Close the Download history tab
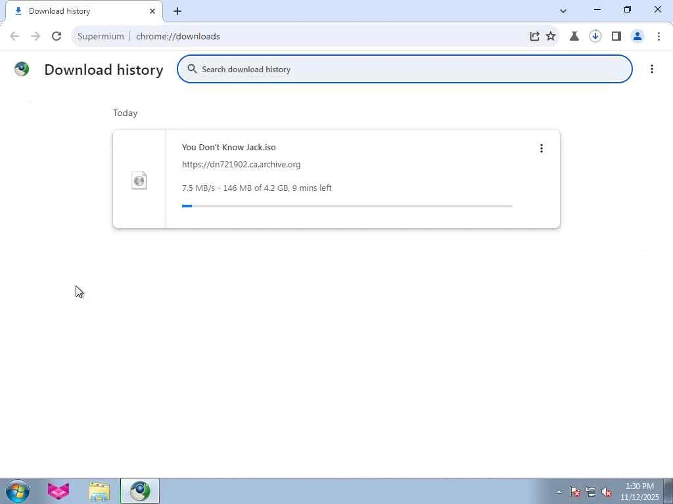This screenshot has height=504, width=673. click(x=152, y=11)
